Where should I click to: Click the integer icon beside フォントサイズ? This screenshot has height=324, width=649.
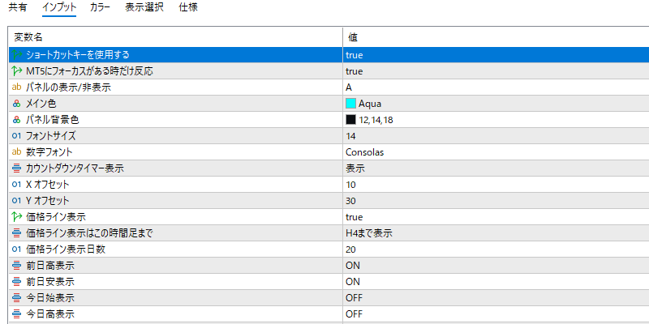pyautogui.click(x=16, y=135)
